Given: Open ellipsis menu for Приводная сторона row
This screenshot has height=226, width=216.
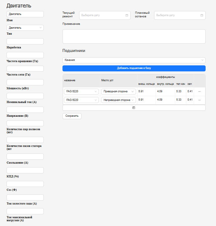Looking at the screenshot, I should (199, 91).
